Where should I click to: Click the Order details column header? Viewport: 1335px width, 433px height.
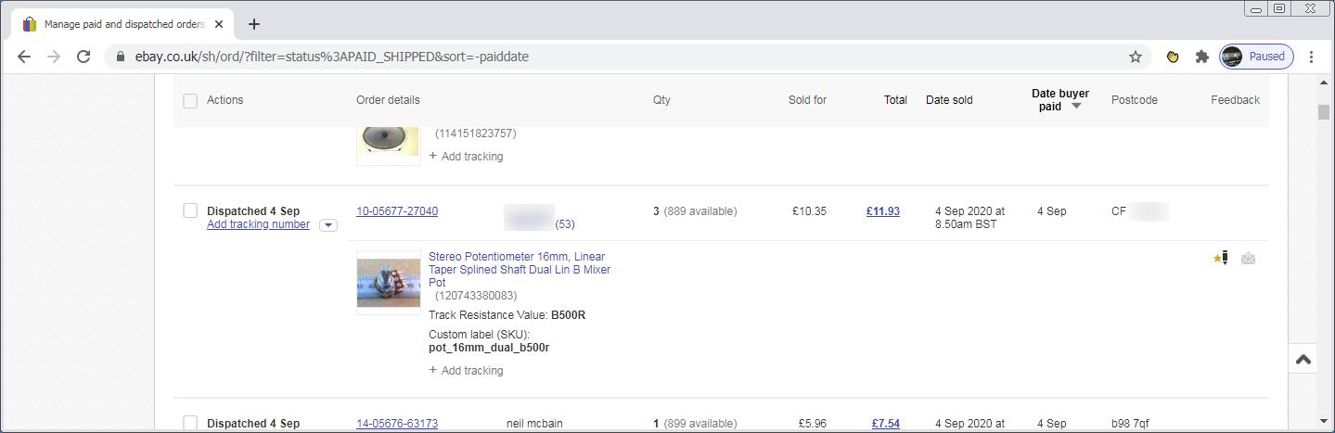tap(388, 100)
